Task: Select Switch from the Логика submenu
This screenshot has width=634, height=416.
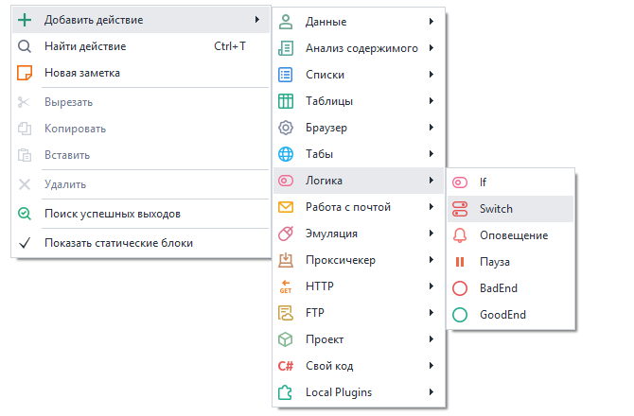Action: (496, 209)
